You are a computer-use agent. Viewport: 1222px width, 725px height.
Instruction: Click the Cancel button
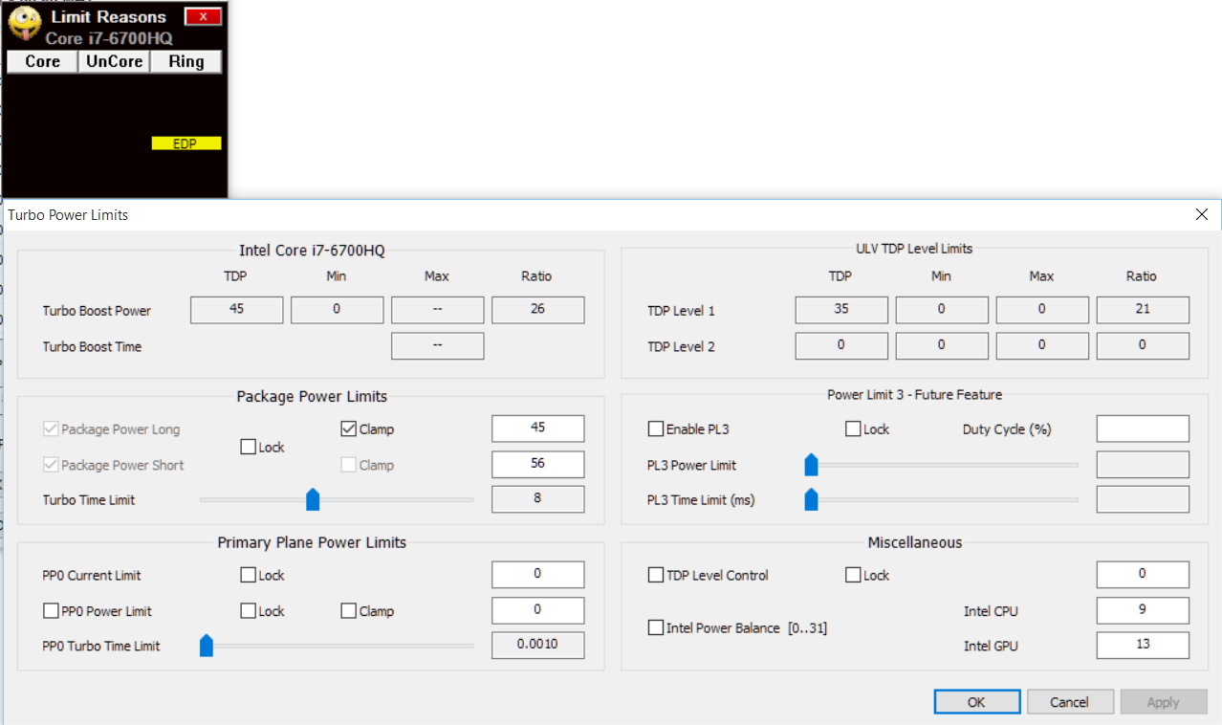coord(1070,702)
